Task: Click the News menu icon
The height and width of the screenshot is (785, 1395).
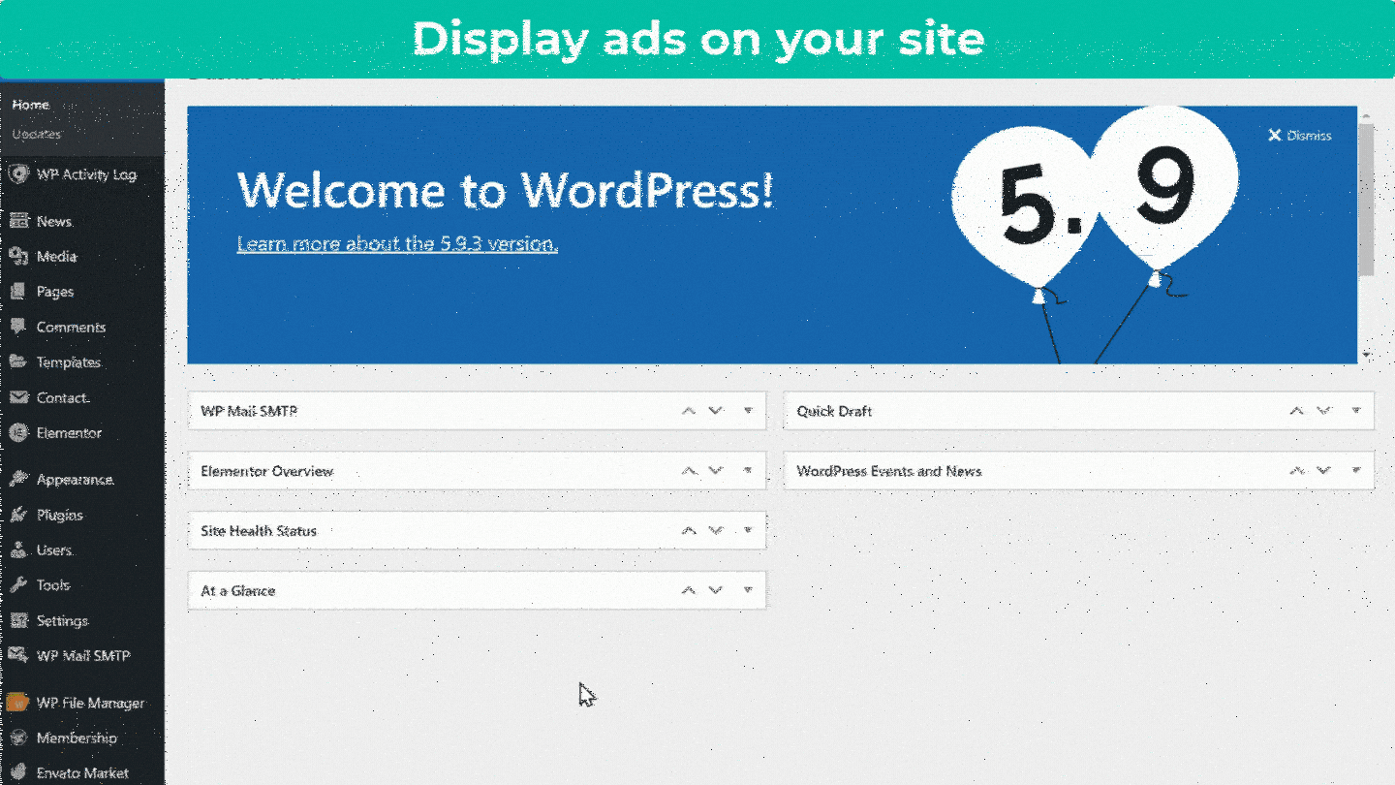Action: coord(18,221)
